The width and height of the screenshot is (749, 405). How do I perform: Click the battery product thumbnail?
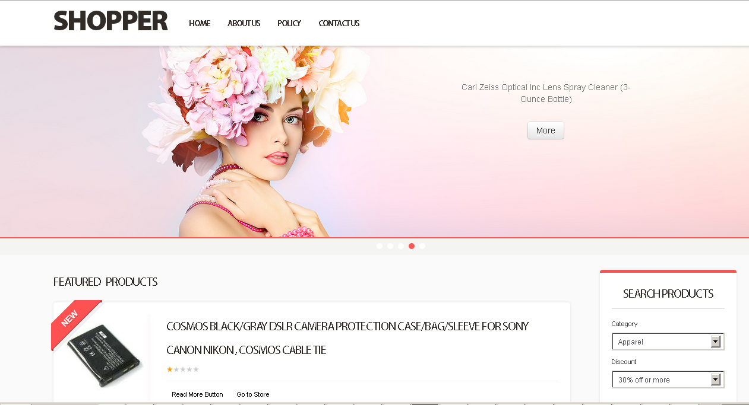coord(104,355)
